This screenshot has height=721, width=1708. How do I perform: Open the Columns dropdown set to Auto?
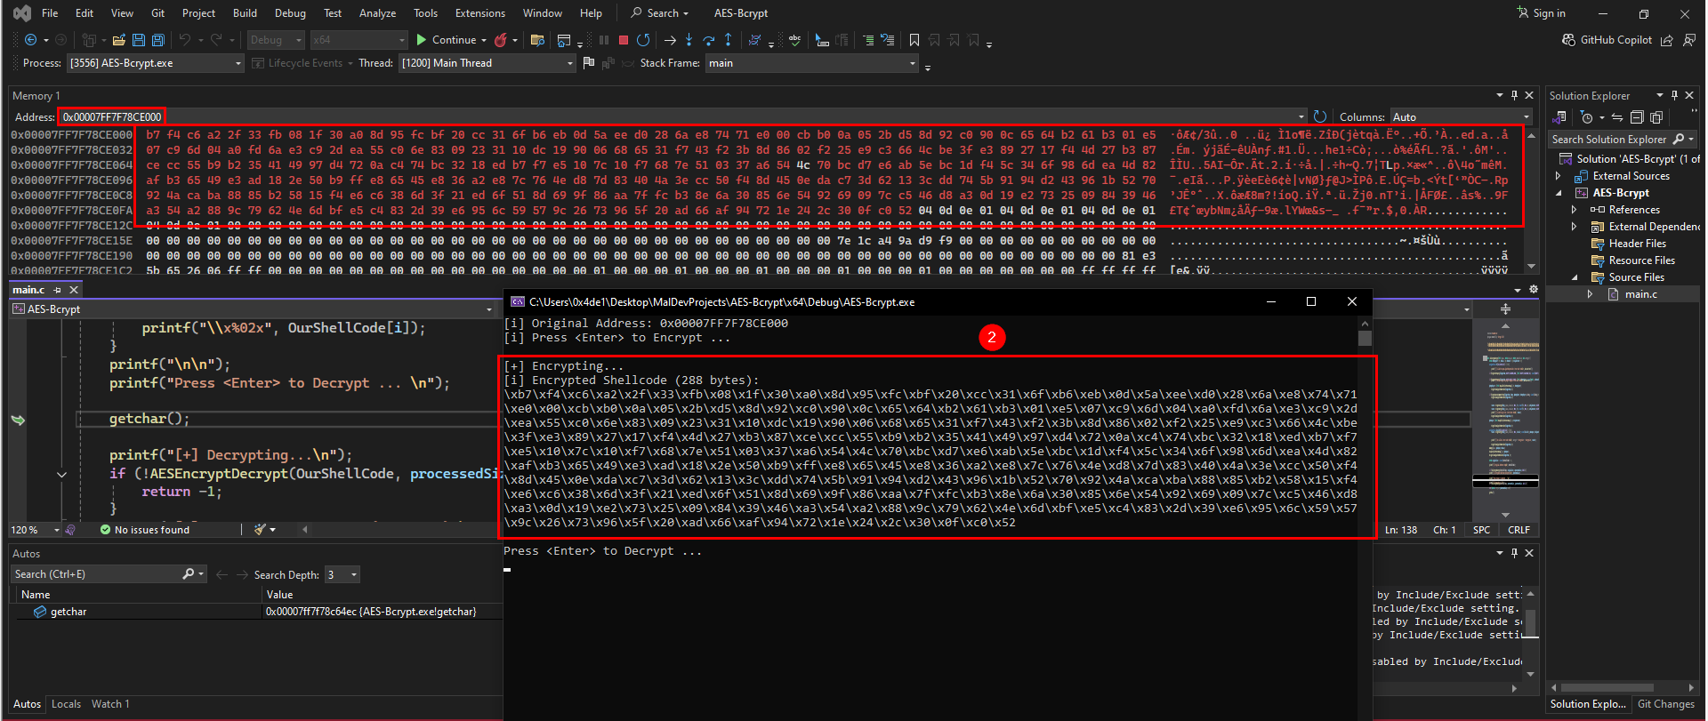click(1461, 116)
